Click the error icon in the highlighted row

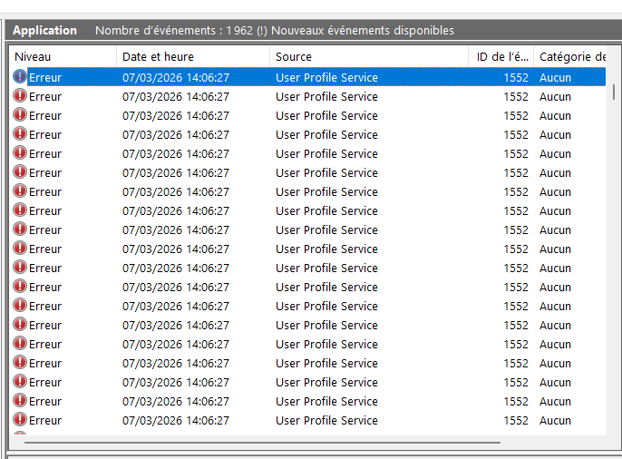click(19, 76)
